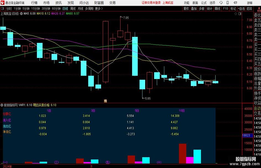
Task: Open the 功能 menu
Action: (187, 3)
